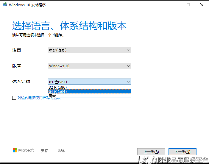Collapse the 体系结构 combo box showing 64 位(x64)

(90, 82)
